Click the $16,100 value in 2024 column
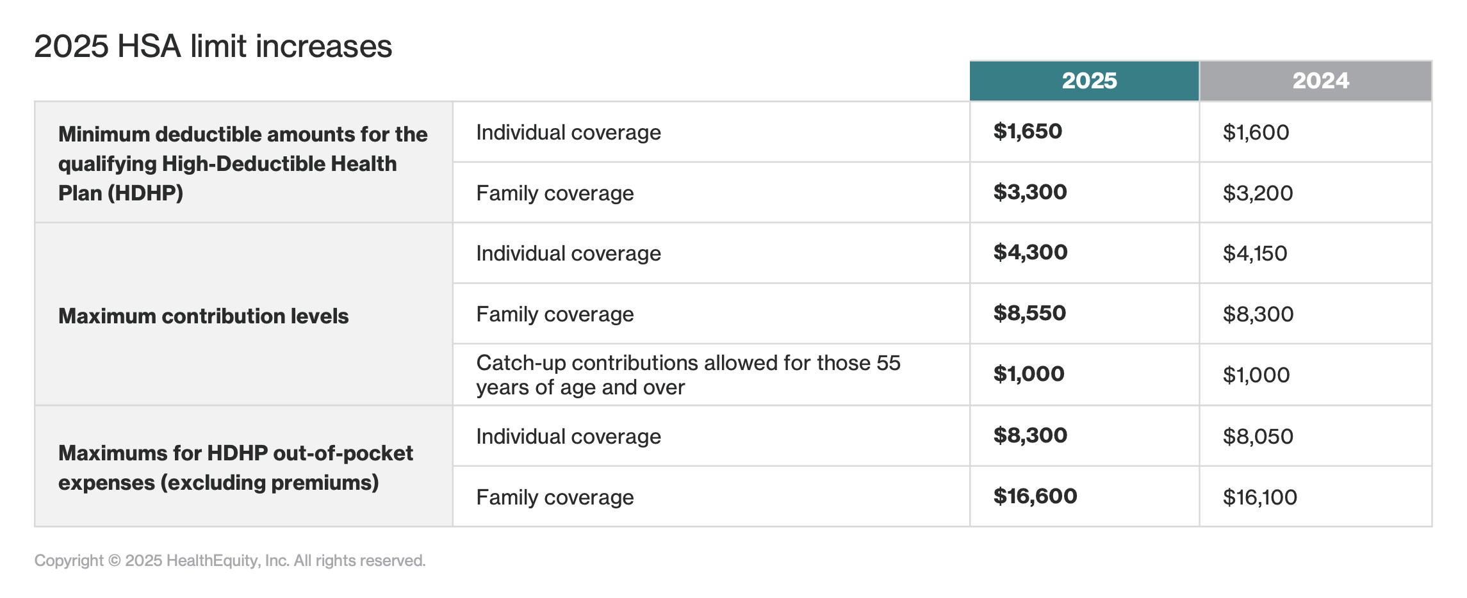This screenshot has height=598, width=1467. pos(1259,497)
